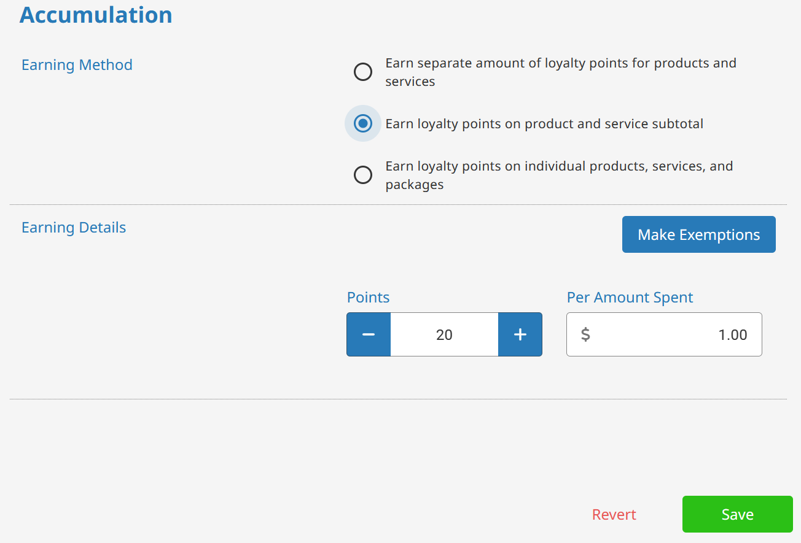Screen dimensions: 801x543
Task: Click the Accumulation section heading
Action: coord(96,15)
